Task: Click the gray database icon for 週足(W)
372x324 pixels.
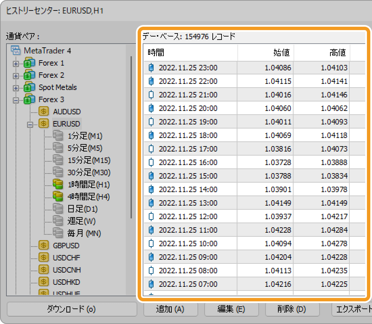Action: pos(58,221)
